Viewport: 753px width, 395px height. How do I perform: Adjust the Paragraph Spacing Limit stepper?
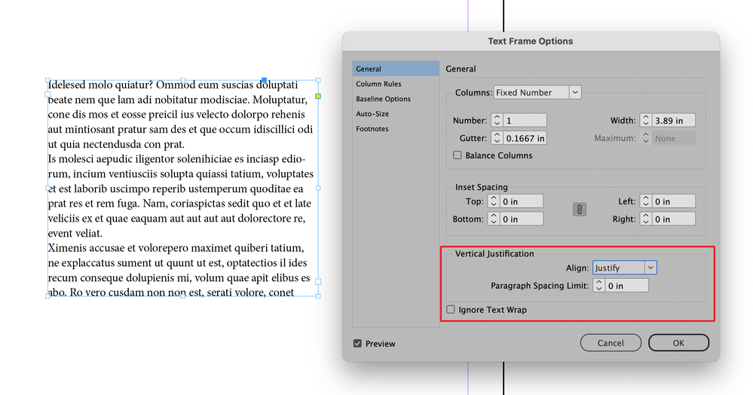click(598, 286)
